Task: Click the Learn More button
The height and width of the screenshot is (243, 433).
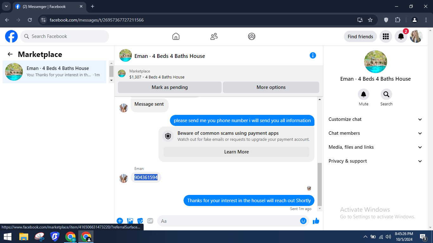Action: [x=236, y=152]
